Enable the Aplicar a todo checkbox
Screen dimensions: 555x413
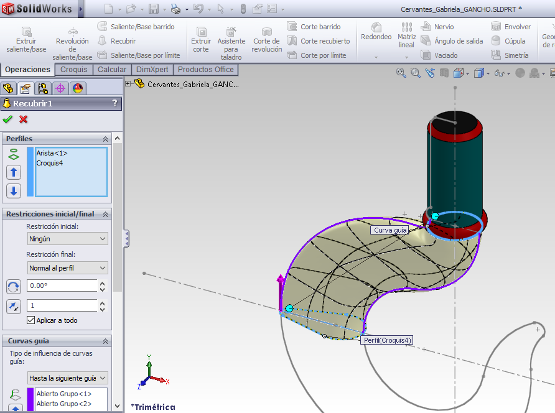(32, 320)
